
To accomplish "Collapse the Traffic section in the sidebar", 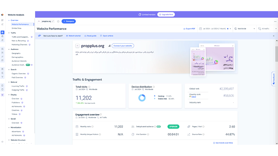I will tap(9, 33).
